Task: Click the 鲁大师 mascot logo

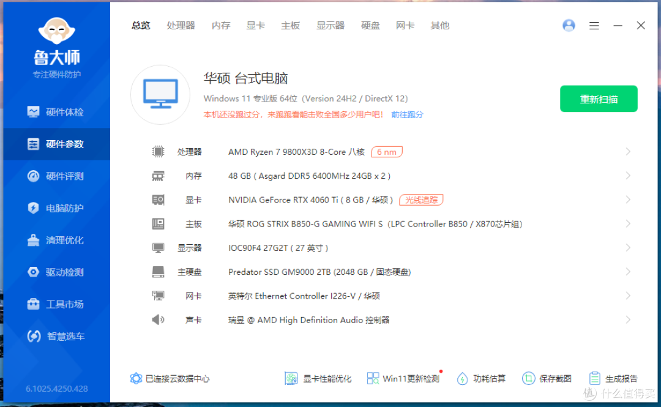Action: pos(56,31)
